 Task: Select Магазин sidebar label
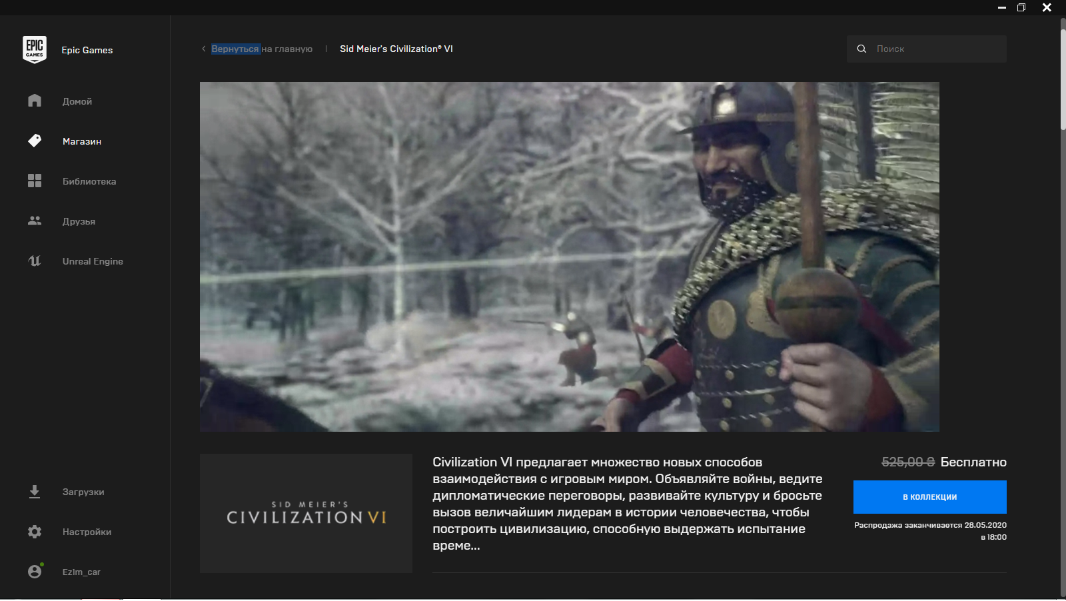pos(82,141)
